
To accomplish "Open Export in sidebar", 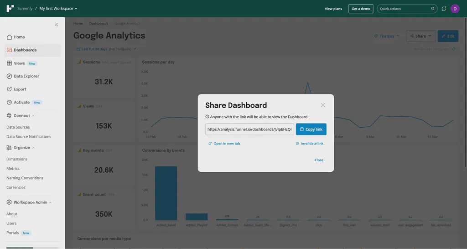I will (x=33, y=90).
